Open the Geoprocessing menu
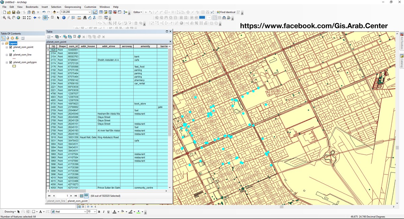 pyautogui.click(x=73, y=7)
